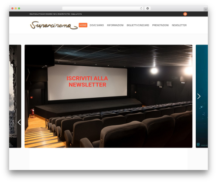
Task: Open the HOME menu item
Action: click(83, 25)
